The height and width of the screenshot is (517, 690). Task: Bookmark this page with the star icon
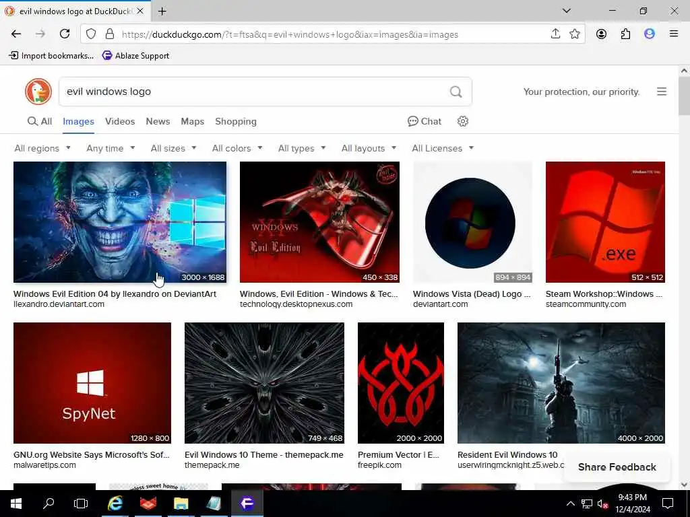pyautogui.click(x=575, y=34)
